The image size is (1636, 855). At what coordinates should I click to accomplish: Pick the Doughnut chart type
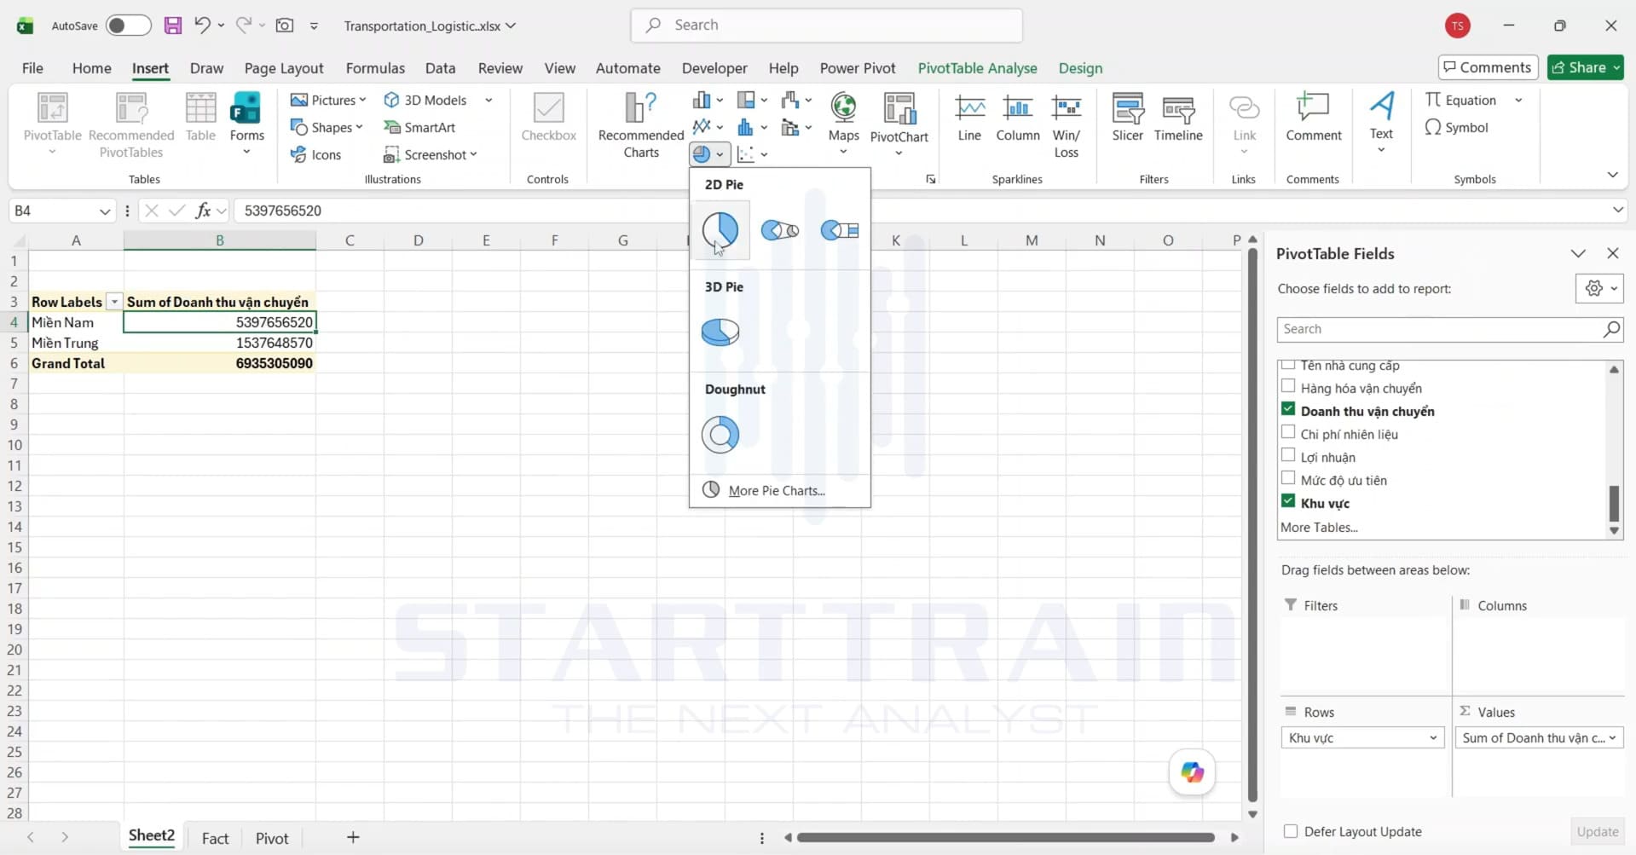tap(720, 434)
